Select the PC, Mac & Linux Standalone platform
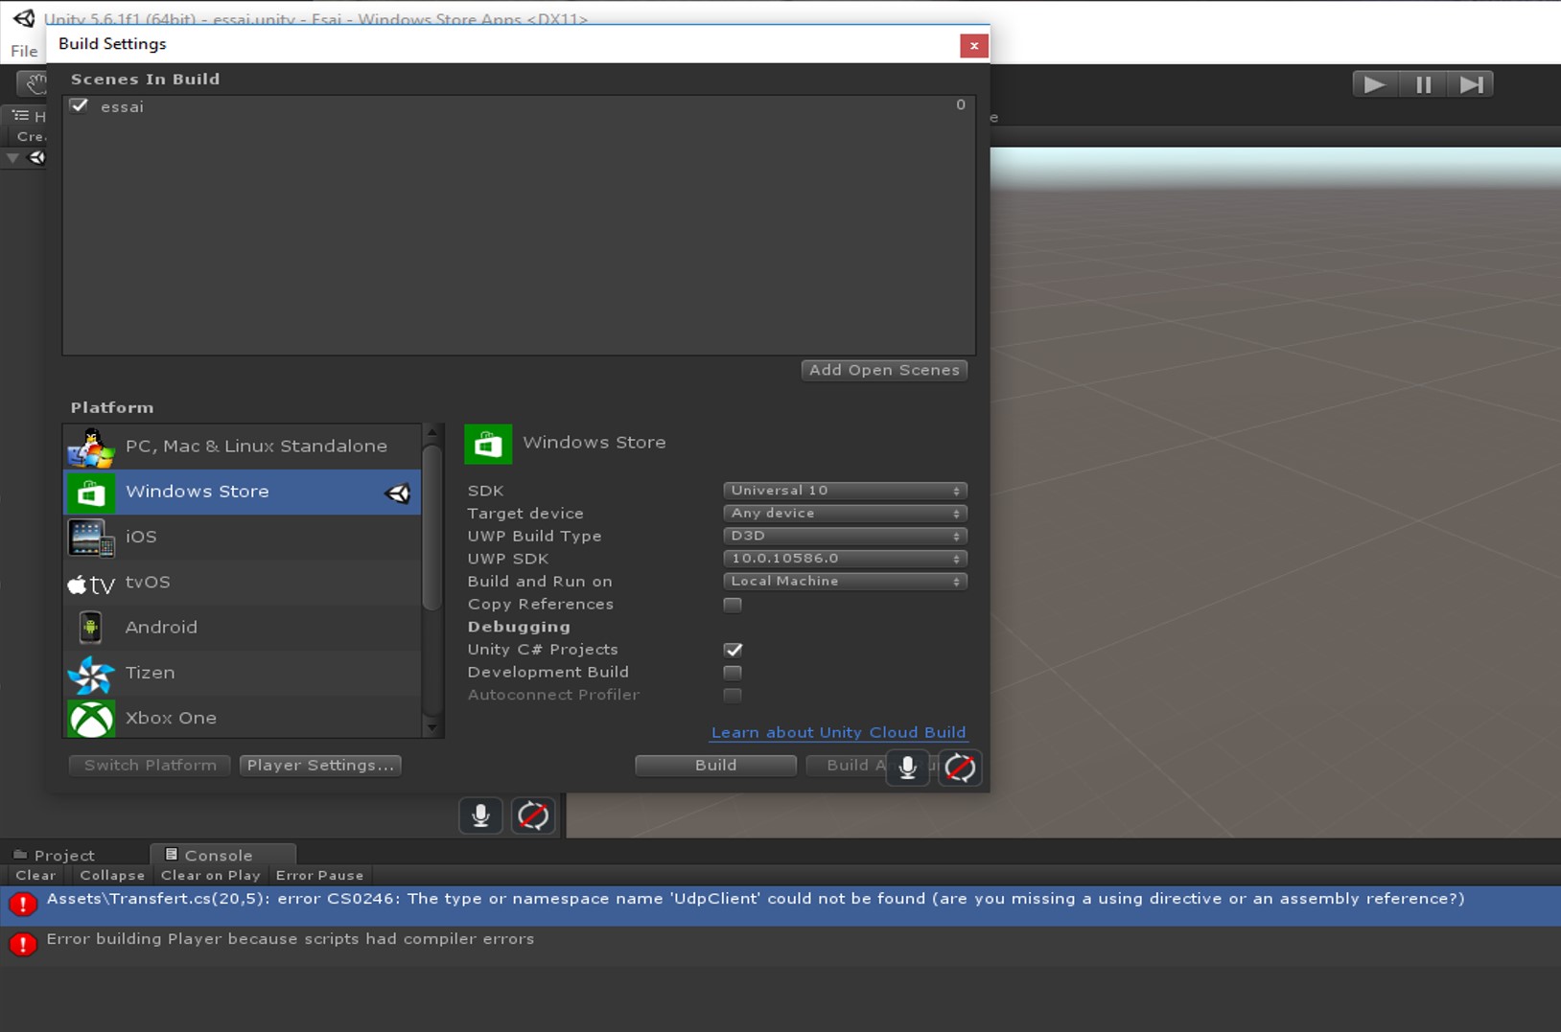Image resolution: width=1561 pixels, height=1032 pixels. click(243, 447)
